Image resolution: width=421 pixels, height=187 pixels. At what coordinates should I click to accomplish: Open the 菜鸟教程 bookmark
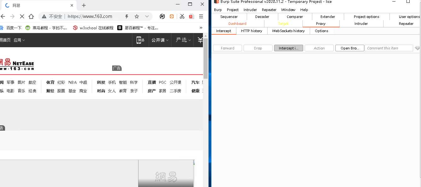(46, 28)
